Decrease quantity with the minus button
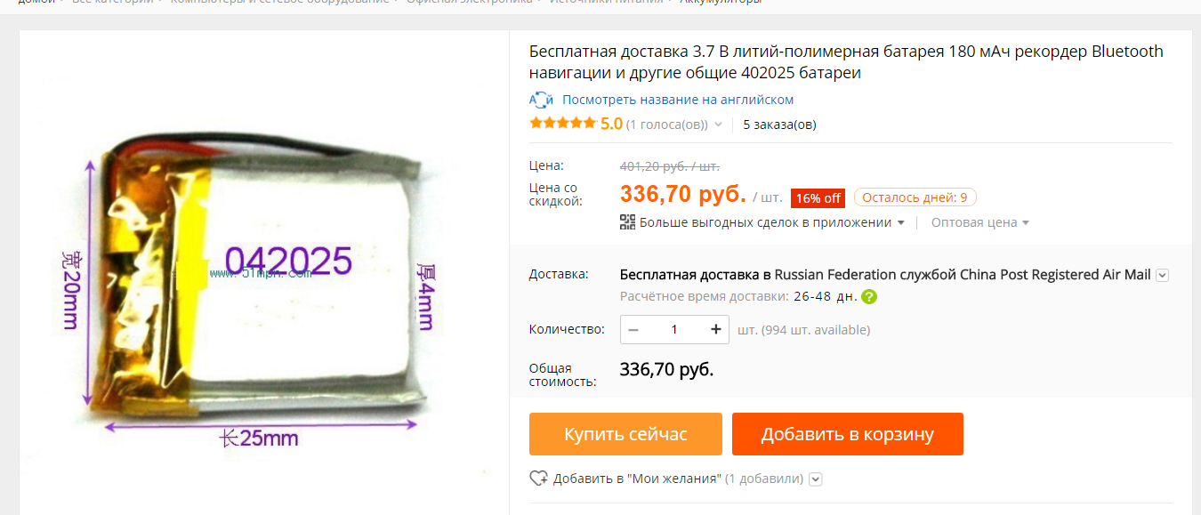This screenshot has height=515, width=1201. [x=633, y=329]
